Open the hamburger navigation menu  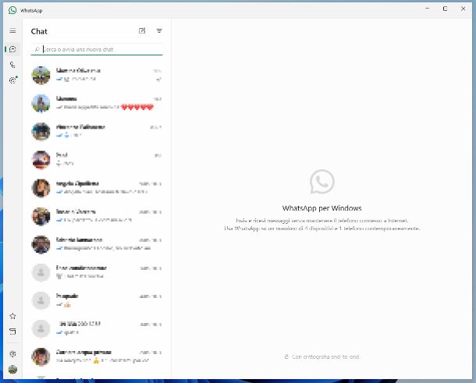(12, 30)
